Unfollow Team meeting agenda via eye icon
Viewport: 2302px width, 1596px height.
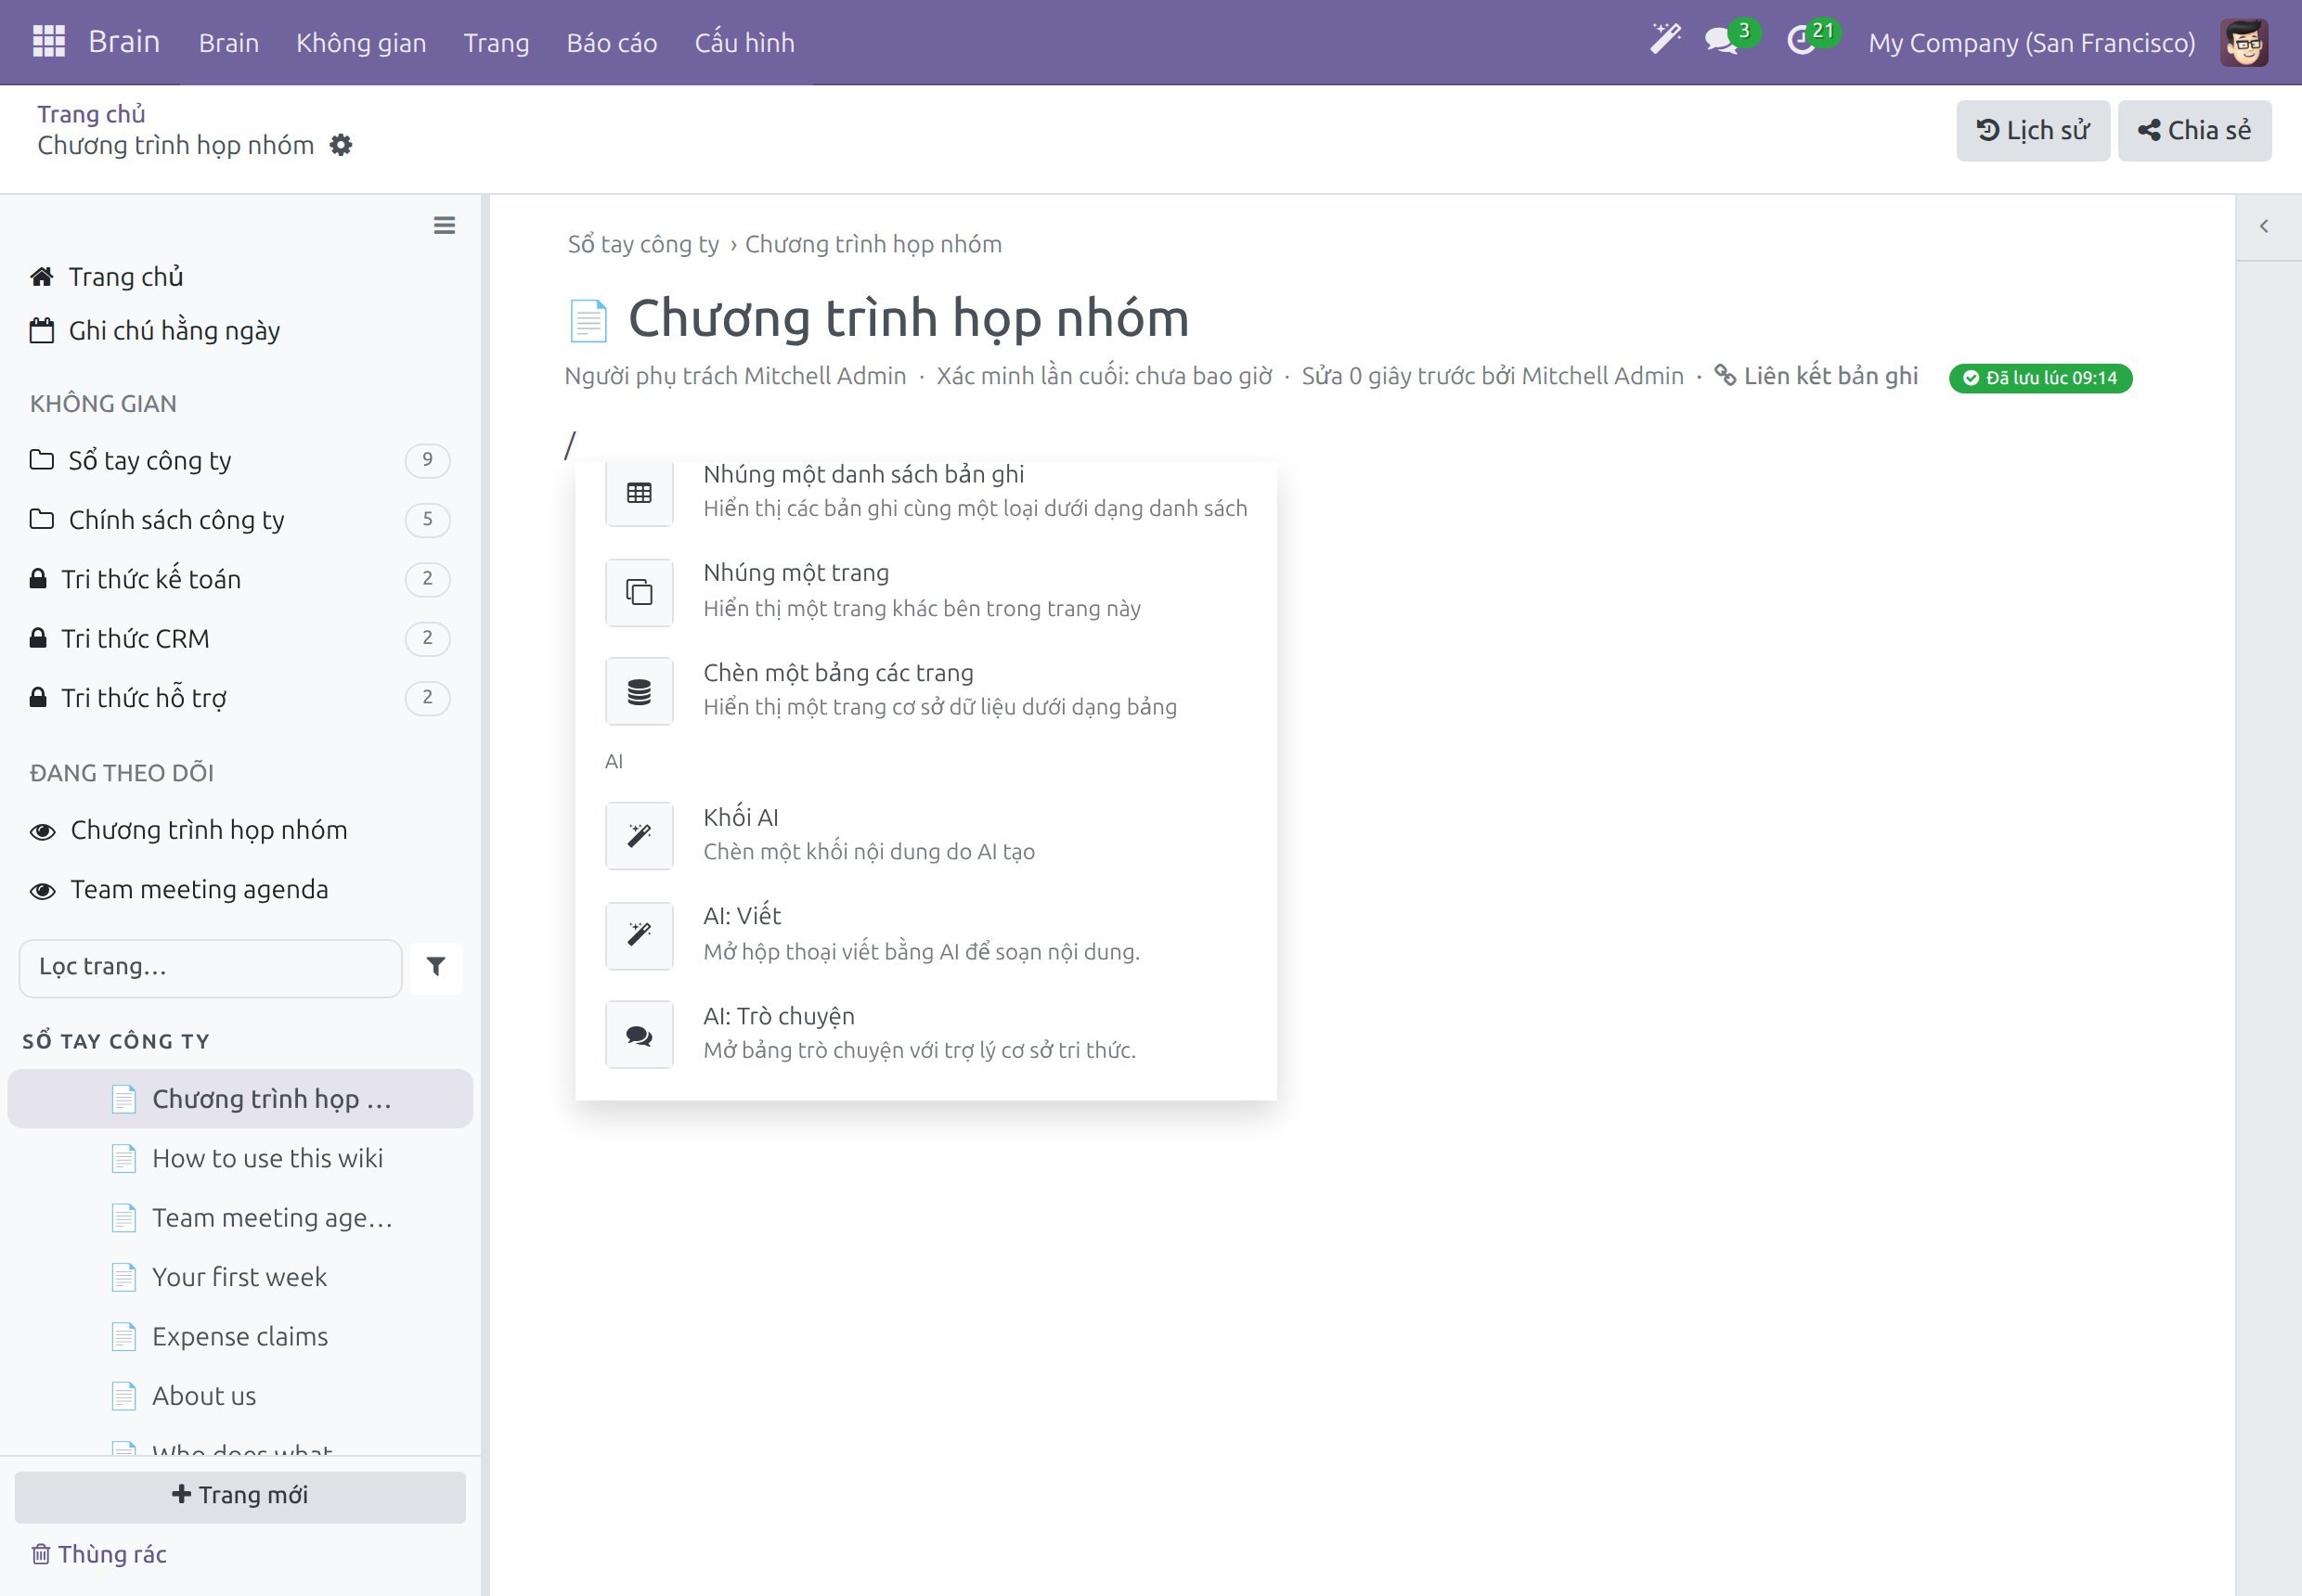pos(42,890)
